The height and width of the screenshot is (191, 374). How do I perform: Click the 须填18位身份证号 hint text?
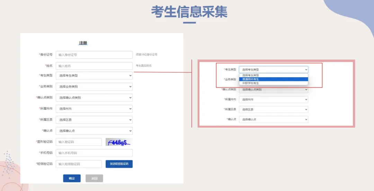[x=146, y=54]
